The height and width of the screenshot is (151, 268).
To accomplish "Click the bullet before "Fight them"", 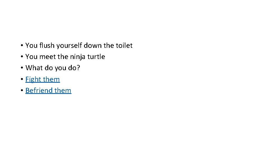I will [x=21, y=80].
